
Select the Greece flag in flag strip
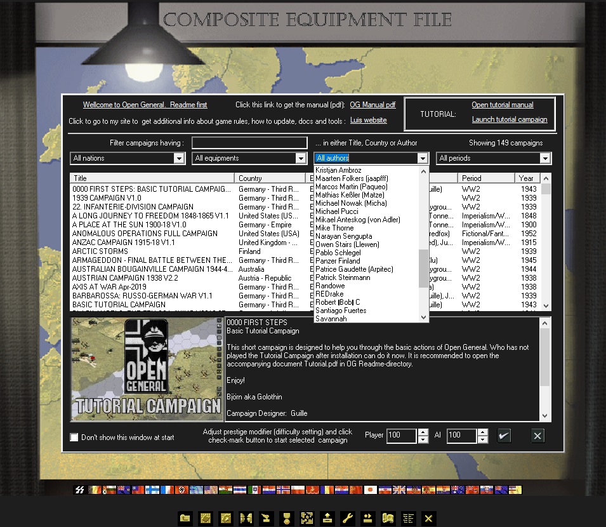point(196,490)
